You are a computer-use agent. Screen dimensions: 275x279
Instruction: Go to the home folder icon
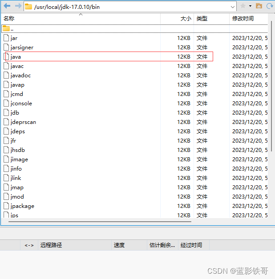(259, 6)
